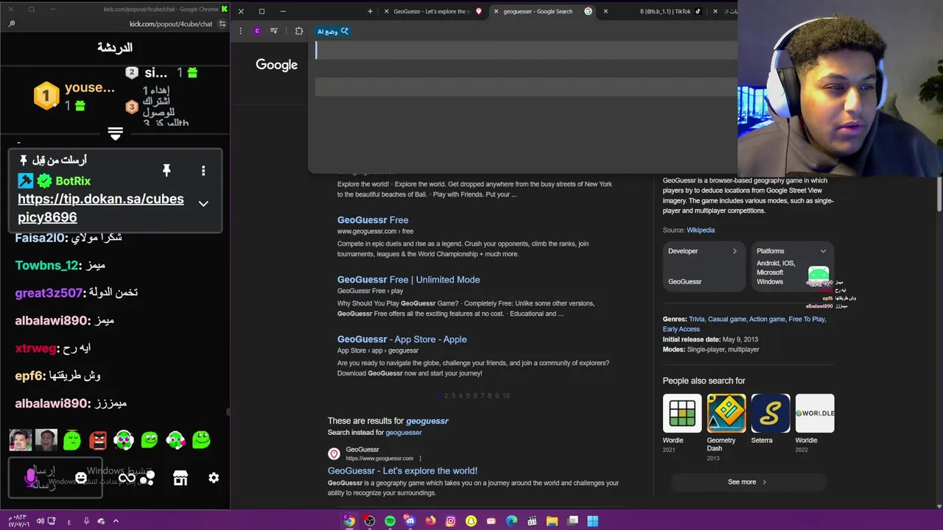Insert the first streamer face emote
Viewport: 943px width, 530px height.
coord(21,440)
